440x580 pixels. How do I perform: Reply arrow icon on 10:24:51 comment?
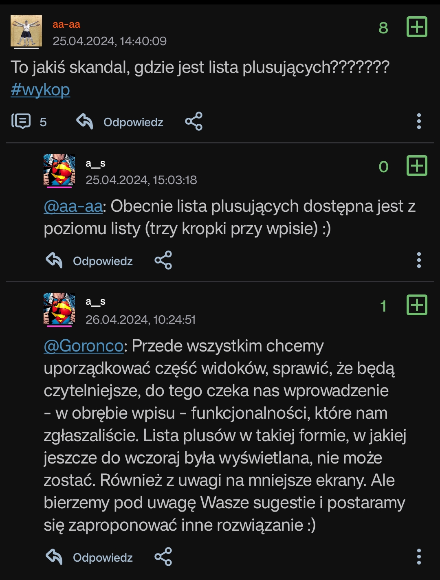[54, 557]
